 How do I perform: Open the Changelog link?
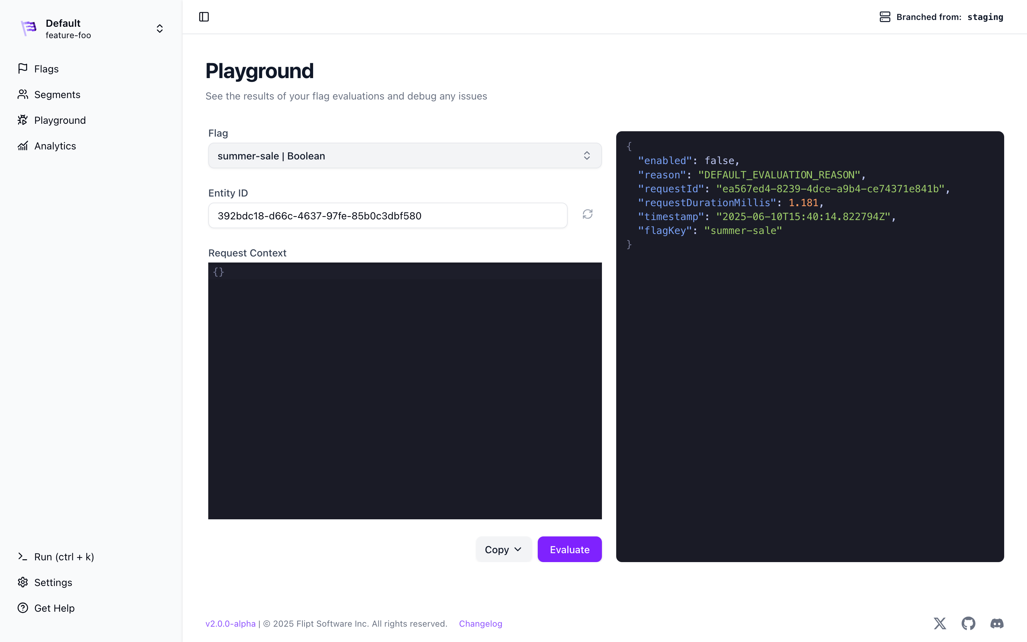click(x=480, y=624)
